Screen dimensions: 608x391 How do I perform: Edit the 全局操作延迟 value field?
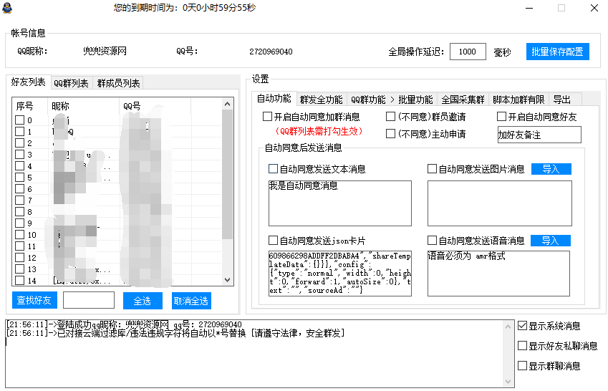[x=468, y=52]
